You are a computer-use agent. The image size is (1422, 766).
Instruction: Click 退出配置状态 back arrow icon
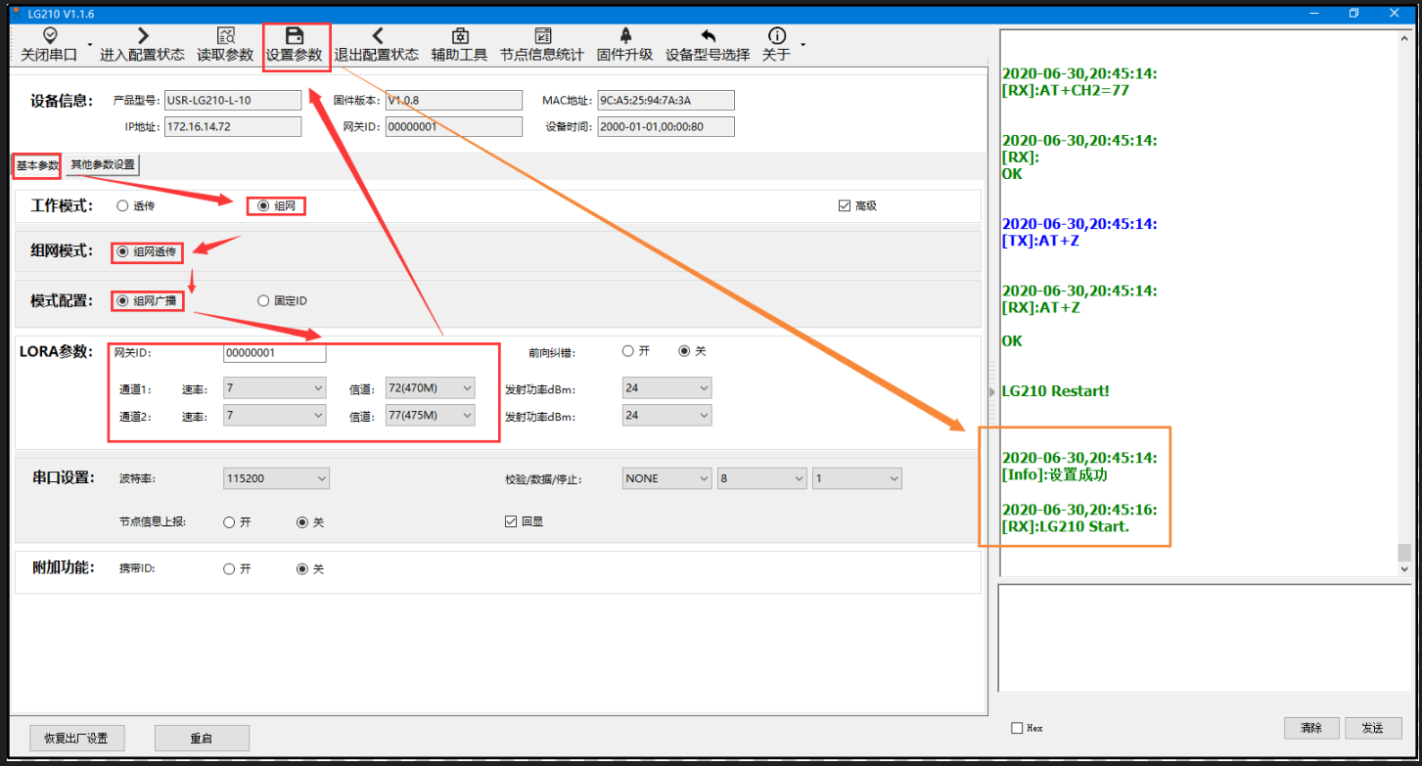point(377,36)
